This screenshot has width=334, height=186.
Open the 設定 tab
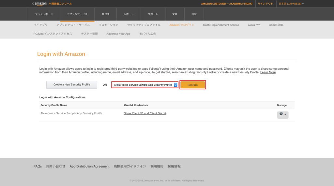pos(194,14)
